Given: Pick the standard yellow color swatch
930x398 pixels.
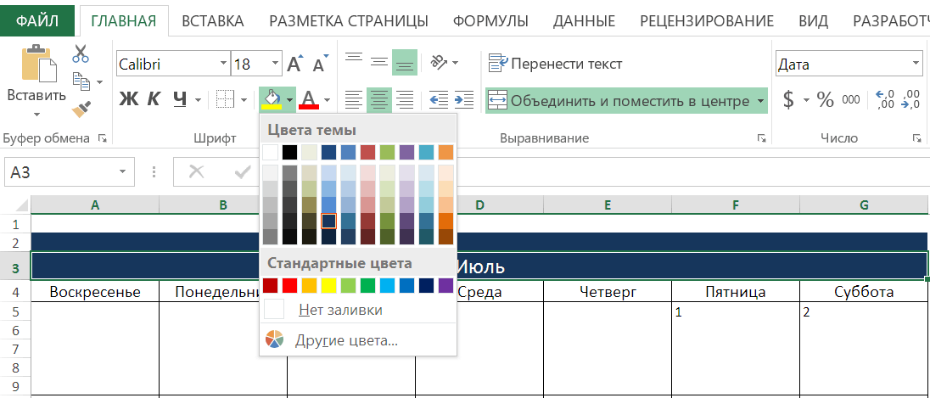Looking at the screenshot, I should pos(328,285).
